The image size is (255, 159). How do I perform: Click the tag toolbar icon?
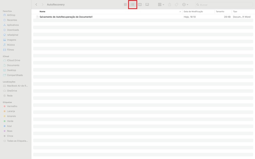(176, 5)
